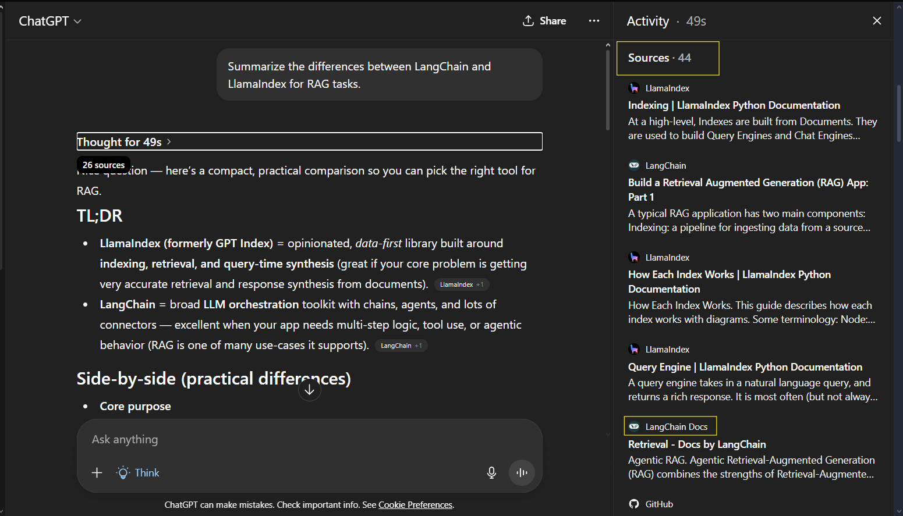Viewport: 903px width, 516px height.
Task: Click the LangChain Docs source icon
Action: point(635,426)
